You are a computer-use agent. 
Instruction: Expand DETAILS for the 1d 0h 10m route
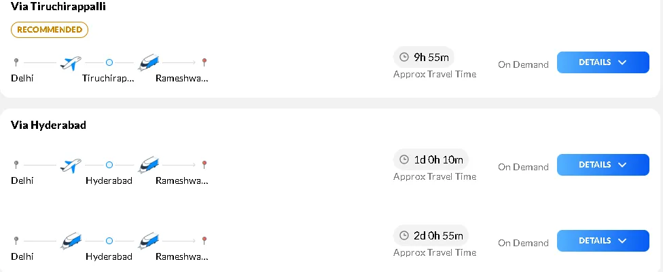point(603,165)
